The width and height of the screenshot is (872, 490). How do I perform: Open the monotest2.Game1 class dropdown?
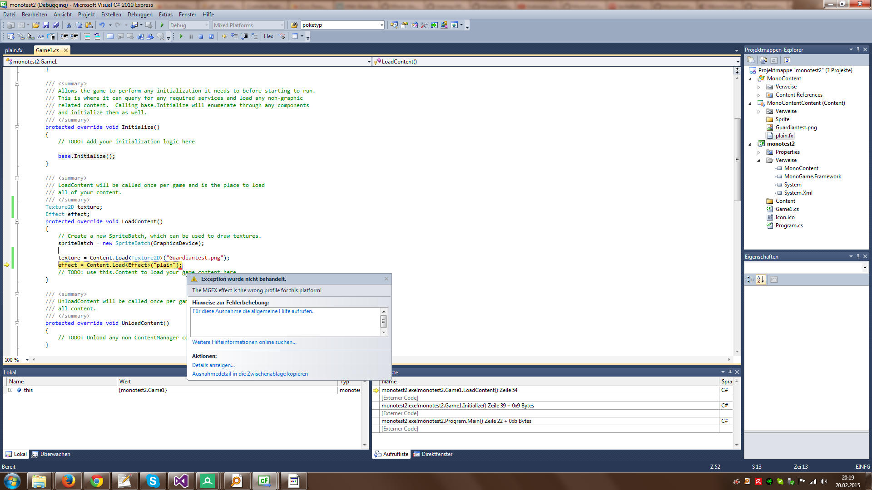369,62
